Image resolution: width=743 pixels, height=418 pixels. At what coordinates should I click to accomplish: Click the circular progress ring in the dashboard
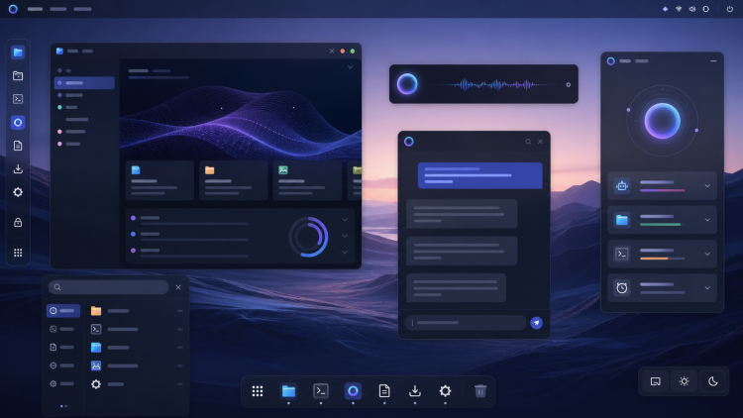click(308, 237)
